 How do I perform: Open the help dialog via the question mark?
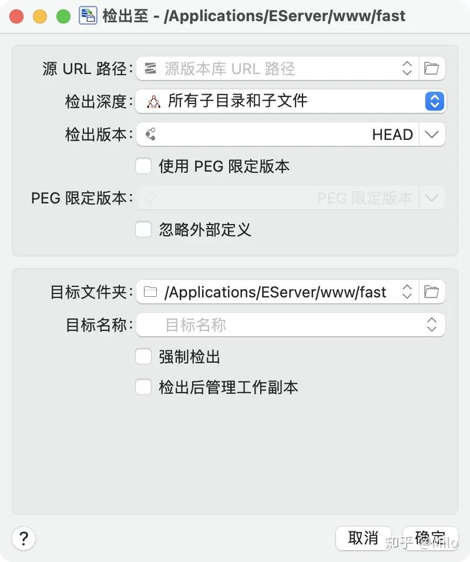click(x=23, y=538)
